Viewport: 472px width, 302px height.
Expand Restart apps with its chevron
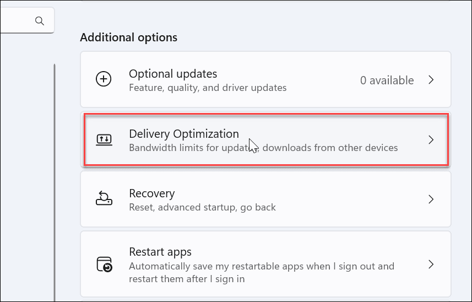(431, 264)
